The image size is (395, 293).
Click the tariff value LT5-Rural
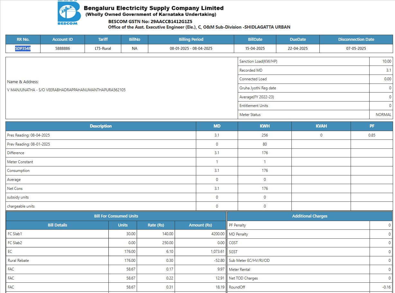(103, 49)
